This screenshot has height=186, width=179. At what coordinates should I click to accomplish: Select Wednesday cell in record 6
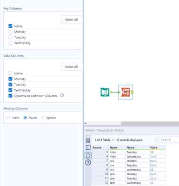click(x=137, y=157)
